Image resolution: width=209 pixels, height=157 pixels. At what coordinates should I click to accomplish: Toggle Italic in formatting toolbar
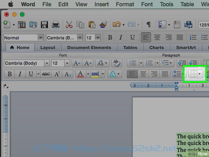pyautogui.click(x=121, y=37)
